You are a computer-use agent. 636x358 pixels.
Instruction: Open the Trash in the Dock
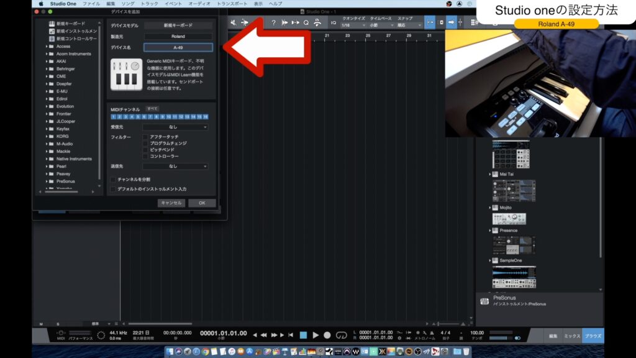pos(466,352)
